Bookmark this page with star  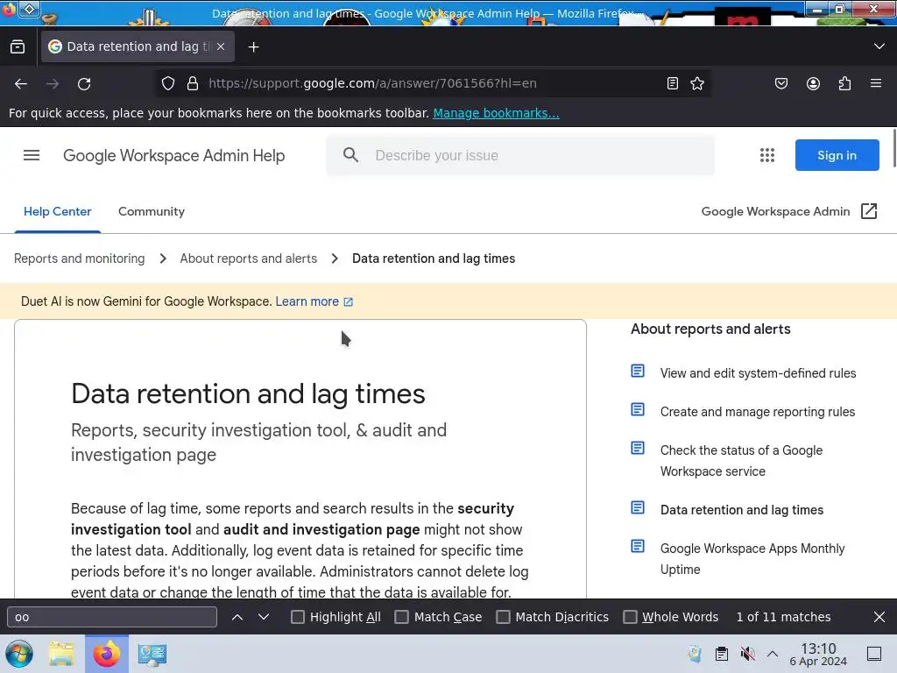click(697, 83)
